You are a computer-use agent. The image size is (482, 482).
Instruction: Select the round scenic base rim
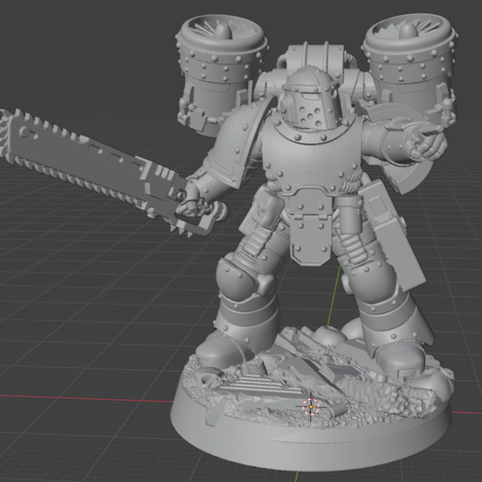point(311,436)
